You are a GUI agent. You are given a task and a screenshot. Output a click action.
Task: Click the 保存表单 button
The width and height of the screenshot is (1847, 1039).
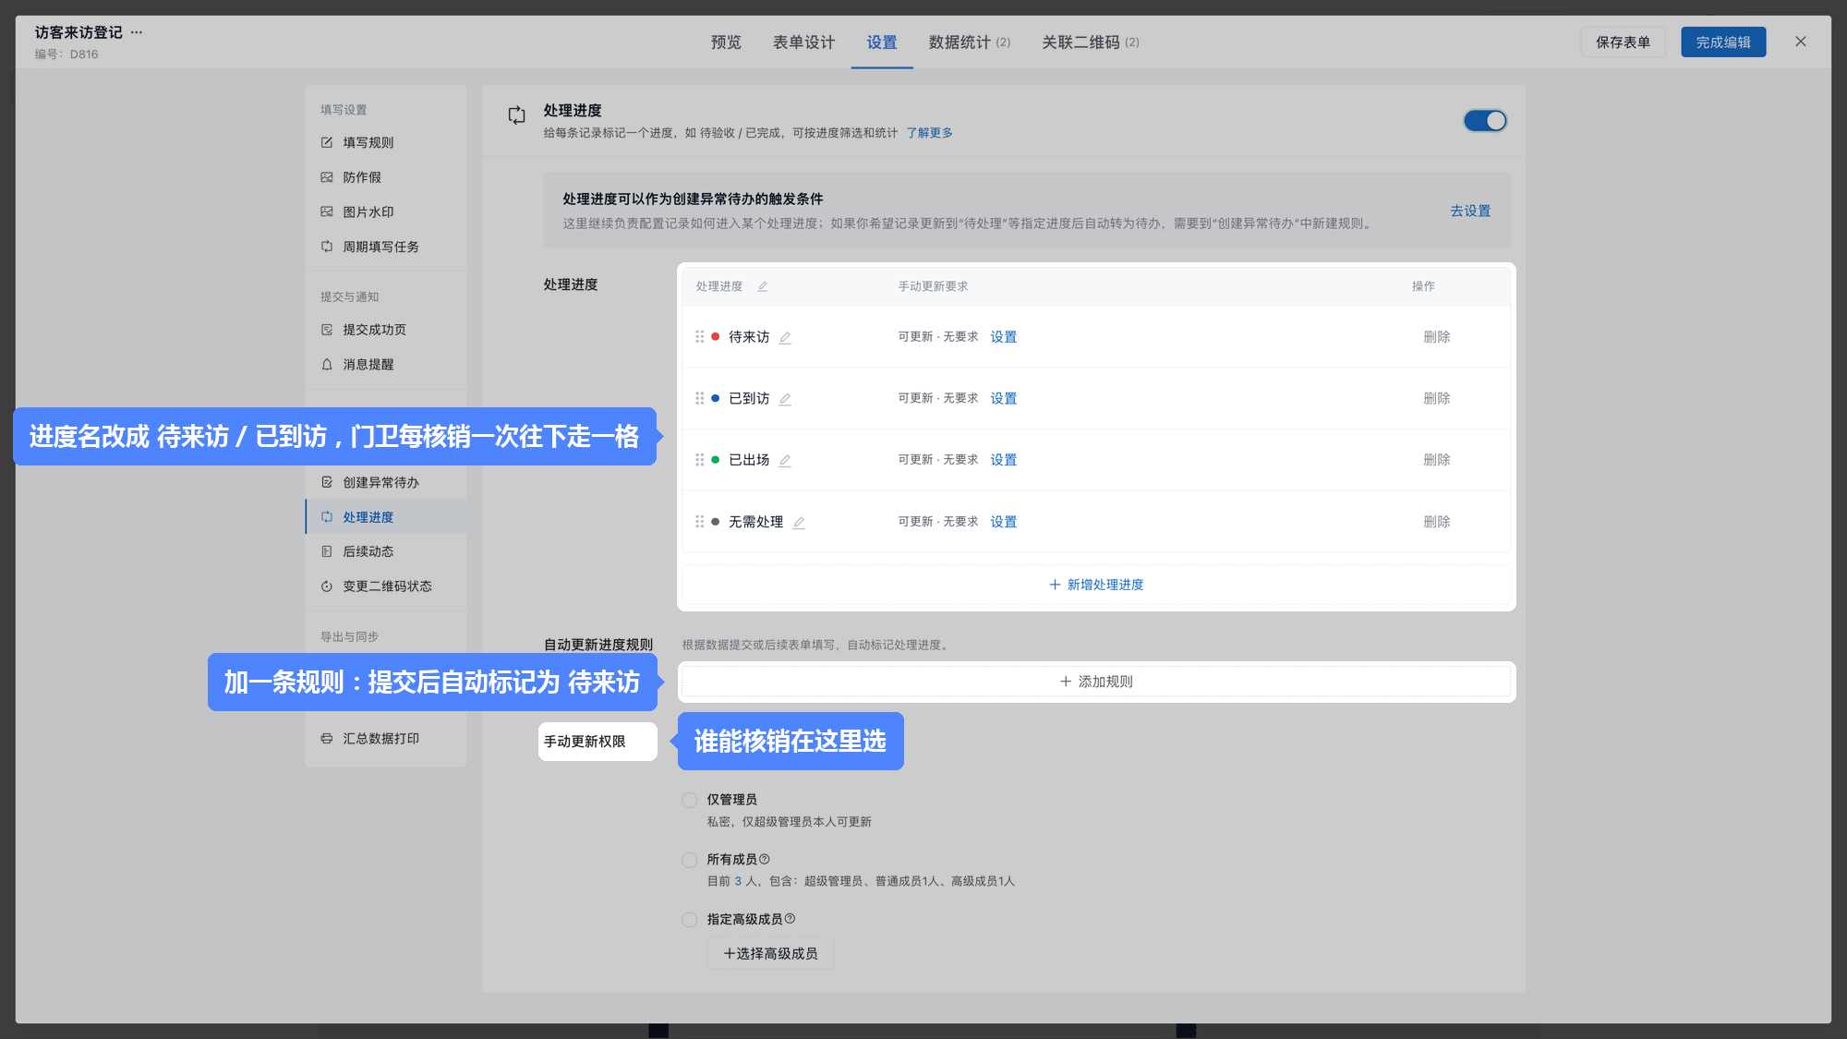(1623, 42)
